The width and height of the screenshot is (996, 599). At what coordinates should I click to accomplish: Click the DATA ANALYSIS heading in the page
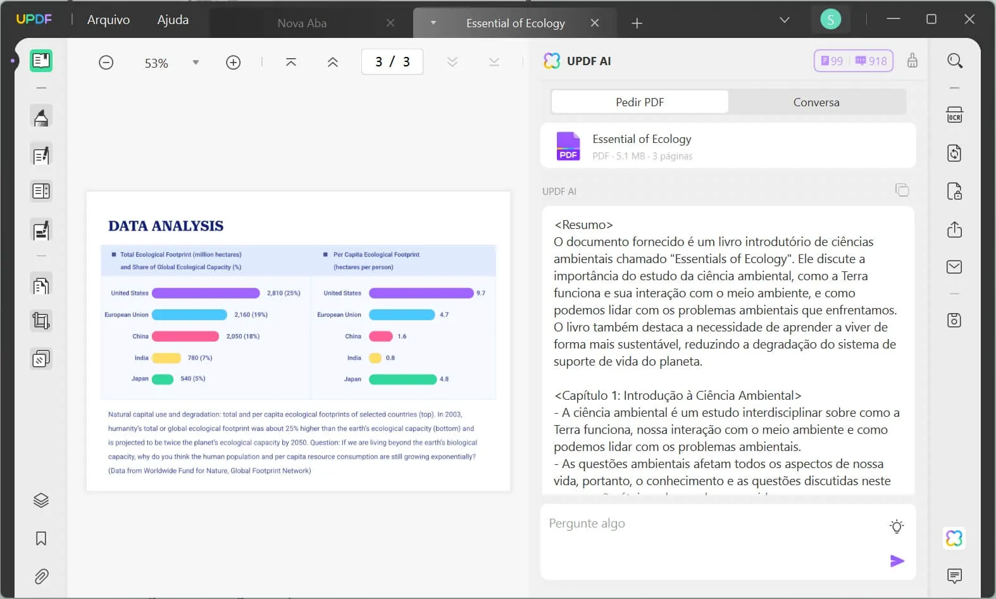(166, 226)
